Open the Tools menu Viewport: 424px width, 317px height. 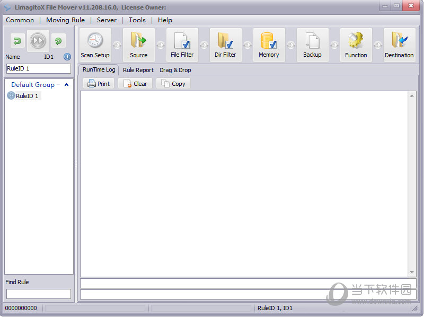(137, 20)
